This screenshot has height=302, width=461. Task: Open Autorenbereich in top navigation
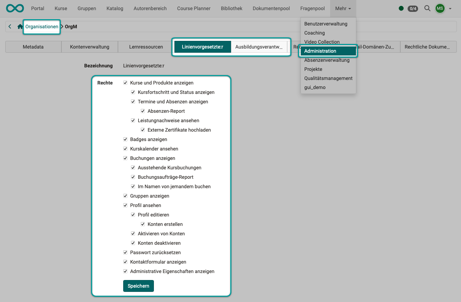click(x=150, y=8)
